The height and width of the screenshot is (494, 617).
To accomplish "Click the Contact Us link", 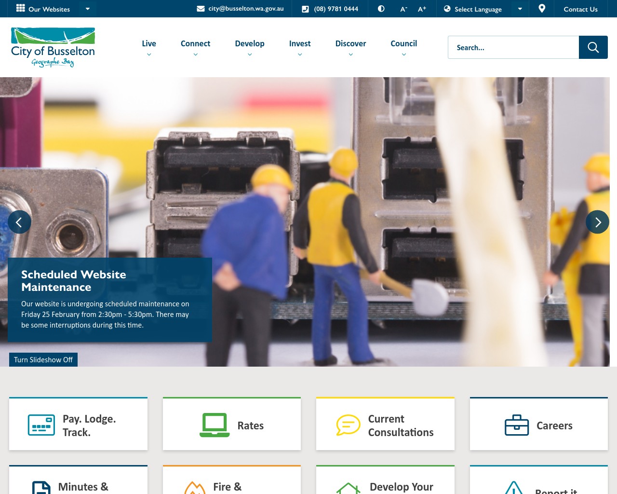I will point(580,9).
